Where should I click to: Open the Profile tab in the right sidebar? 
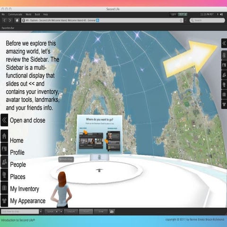click(x=224, y=65)
